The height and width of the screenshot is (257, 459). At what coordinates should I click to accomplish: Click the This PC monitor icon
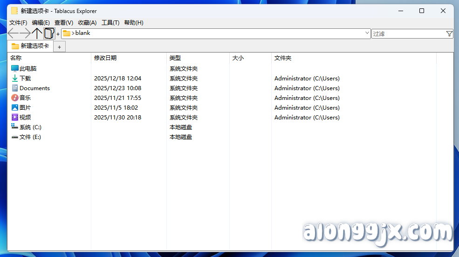tap(14, 68)
